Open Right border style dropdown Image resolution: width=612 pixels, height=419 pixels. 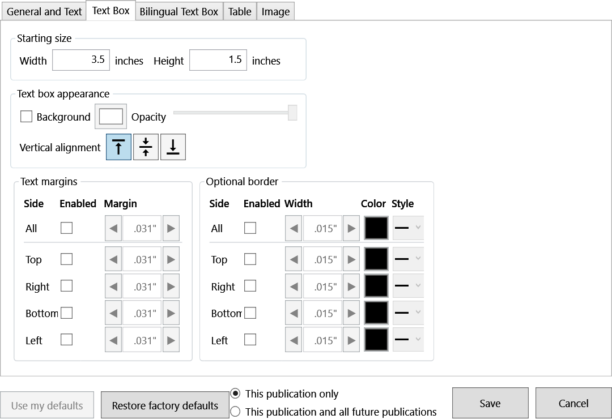pyautogui.click(x=408, y=286)
